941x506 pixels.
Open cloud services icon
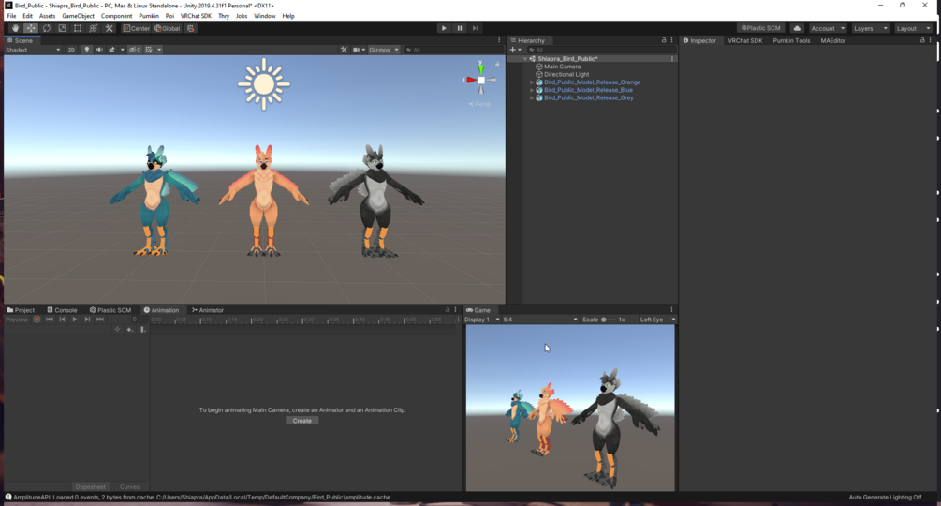click(x=797, y=28)
